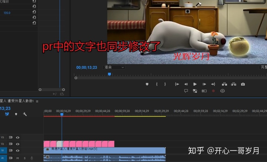The width and height of the screenshot is (267, 162).
Task: Reset the parameter just below 135.0 row
Action: click(x=34, y=17)
